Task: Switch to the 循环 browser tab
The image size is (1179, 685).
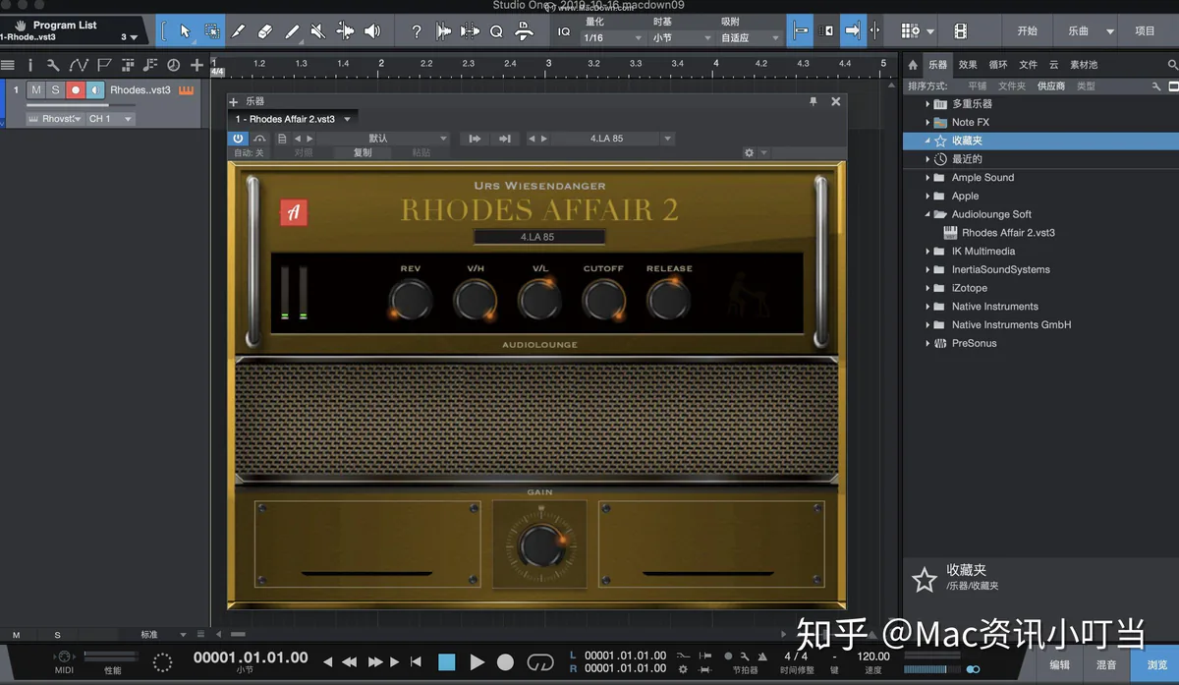Action: click(998, 65)
